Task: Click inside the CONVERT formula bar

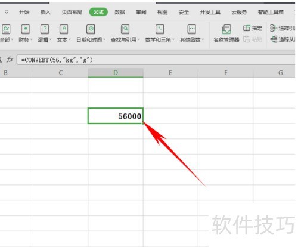Action: click(x=156, y=60)
